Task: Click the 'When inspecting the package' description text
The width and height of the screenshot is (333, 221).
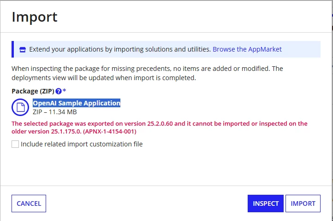Action: click(x=147, y=73)
